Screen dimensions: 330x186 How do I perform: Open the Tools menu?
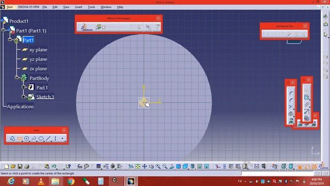(x=91, y=7)
